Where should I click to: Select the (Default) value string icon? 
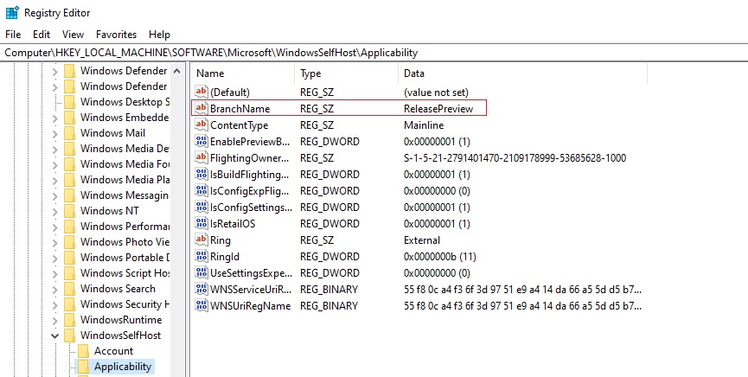(x=201, y=92)
